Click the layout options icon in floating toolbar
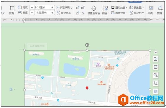The image size is (166, 108). [156, 67]
